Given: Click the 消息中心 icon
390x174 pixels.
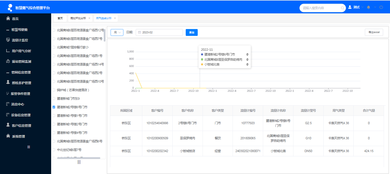Looking at the screenshot, I should point(8,104).
